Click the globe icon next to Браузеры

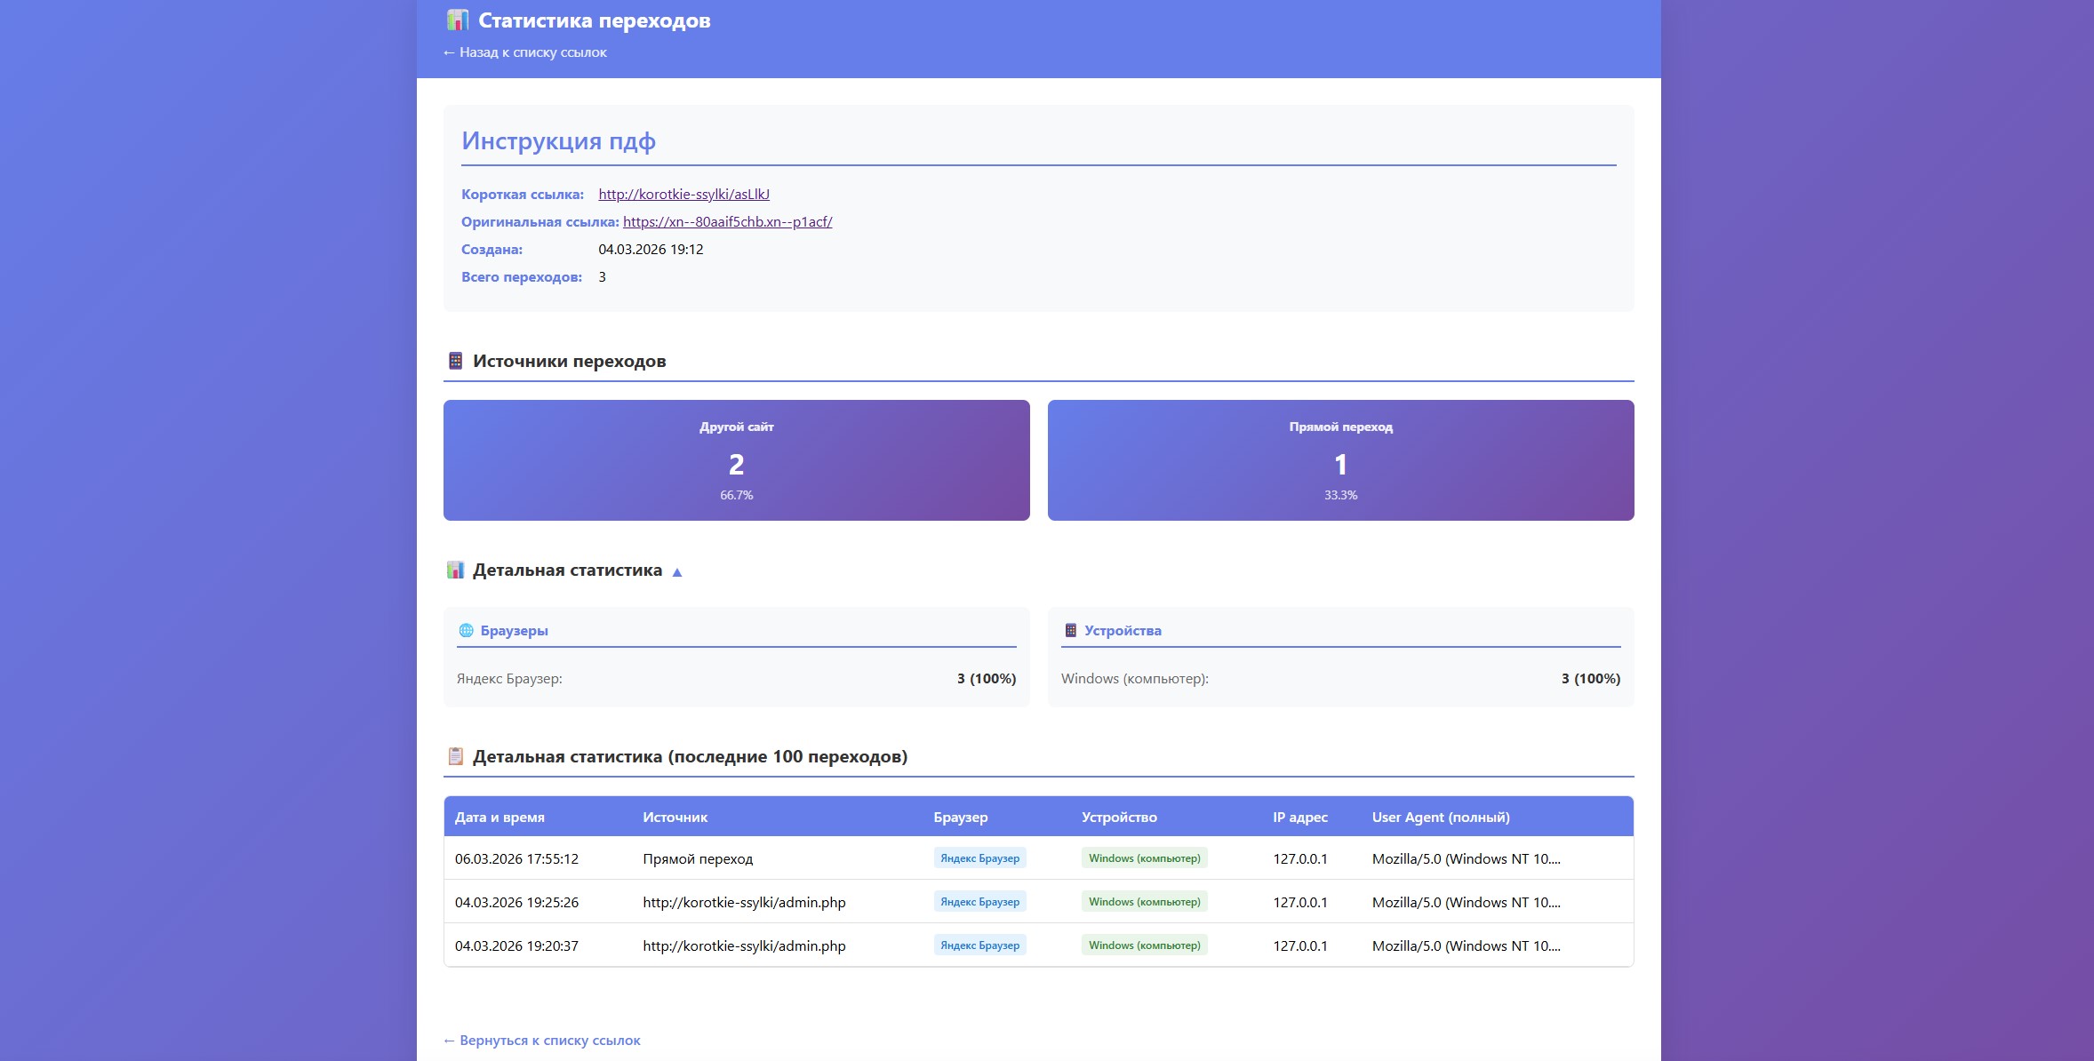point(466,630)
